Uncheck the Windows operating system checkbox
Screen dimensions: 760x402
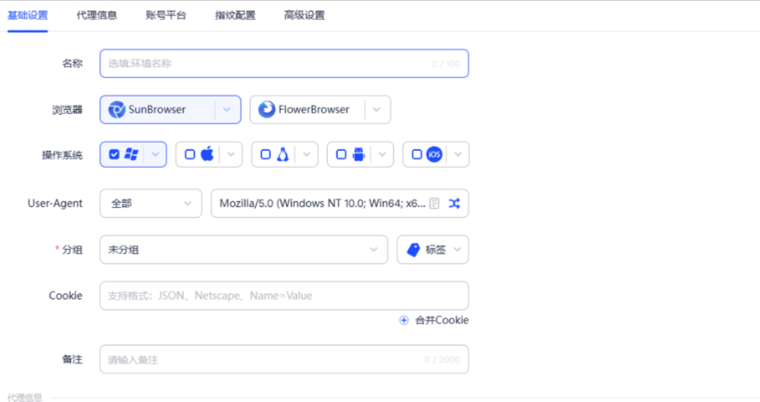click(114, 154)
